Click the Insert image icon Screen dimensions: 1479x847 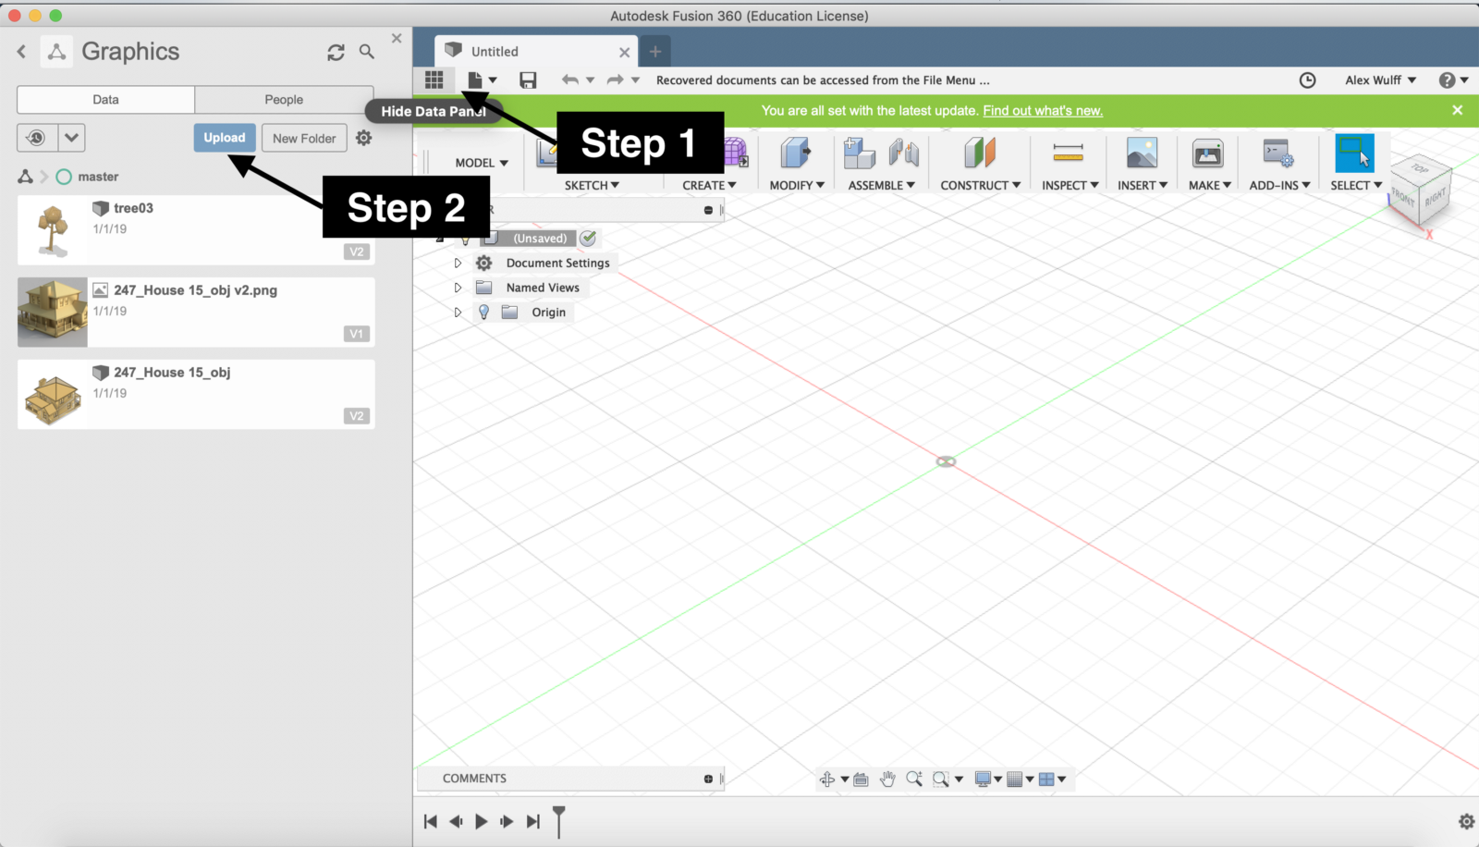click(x=1142, y=153)
